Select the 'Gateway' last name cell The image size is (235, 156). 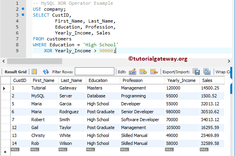(72, 88)
